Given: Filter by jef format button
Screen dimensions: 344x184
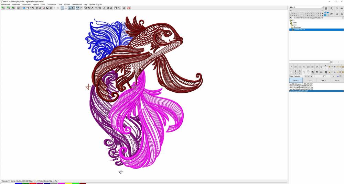Looking at the screenshot, I should 317,67.
